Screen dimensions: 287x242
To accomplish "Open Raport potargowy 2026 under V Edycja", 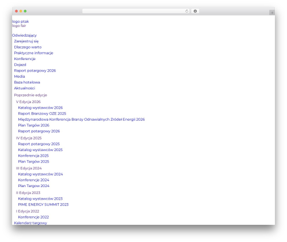I will tap(39, 131).
